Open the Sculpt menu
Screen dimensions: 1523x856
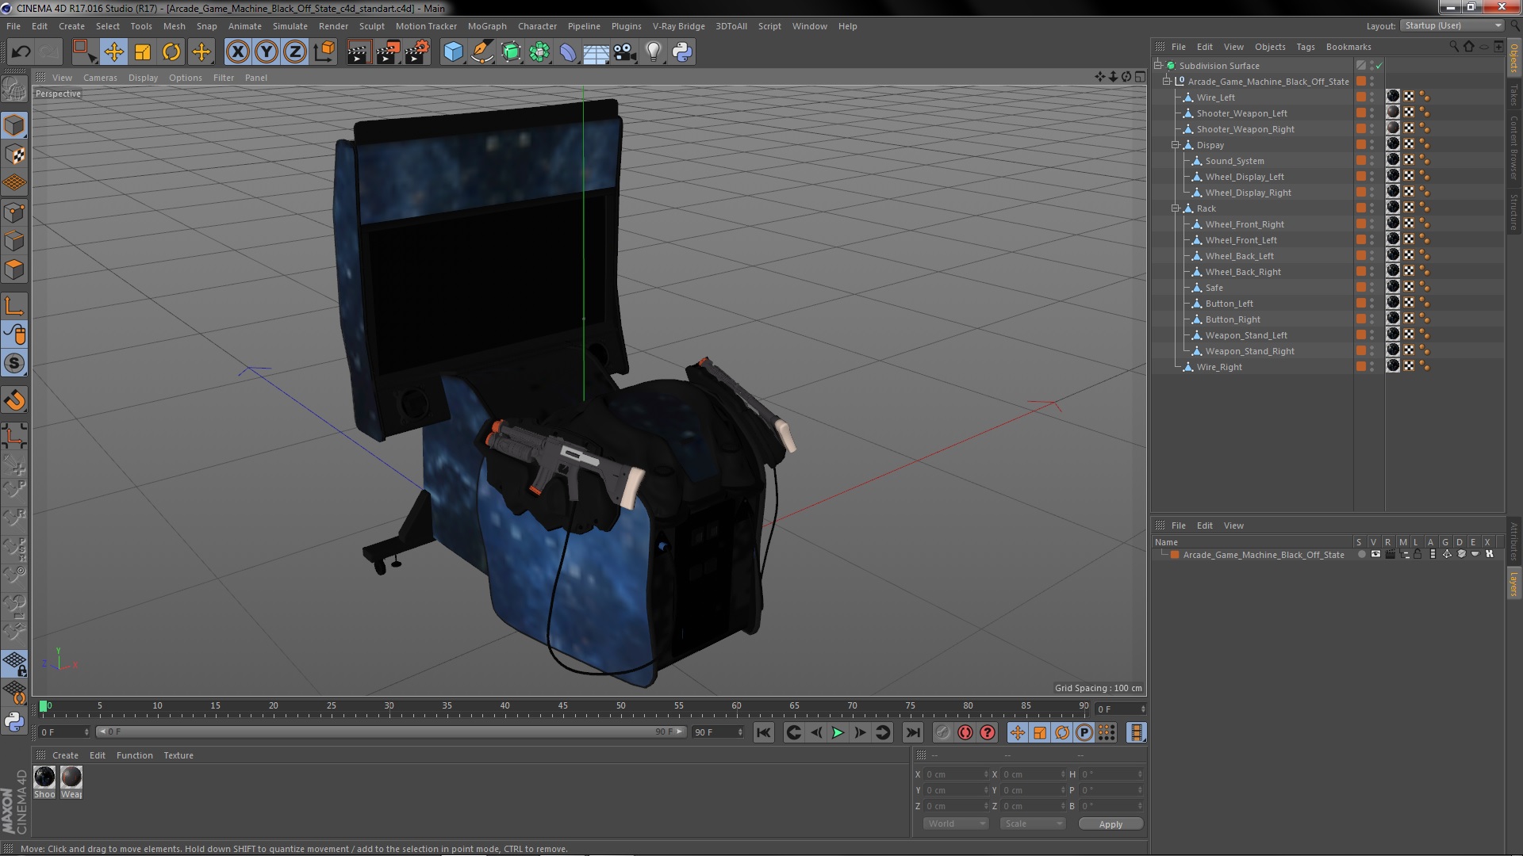coord(371,26)
